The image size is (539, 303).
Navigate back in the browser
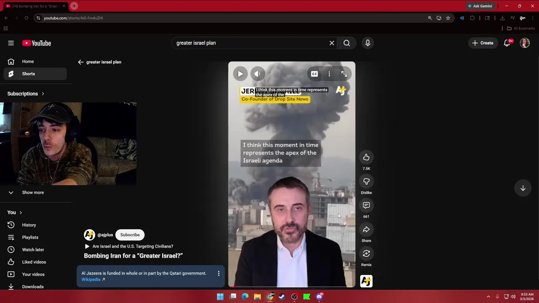click(6, 18)
